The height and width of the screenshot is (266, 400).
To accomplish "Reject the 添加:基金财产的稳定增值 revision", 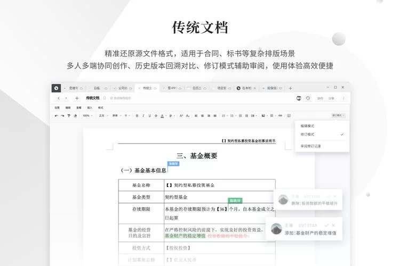I will click(x=333, y=225).
